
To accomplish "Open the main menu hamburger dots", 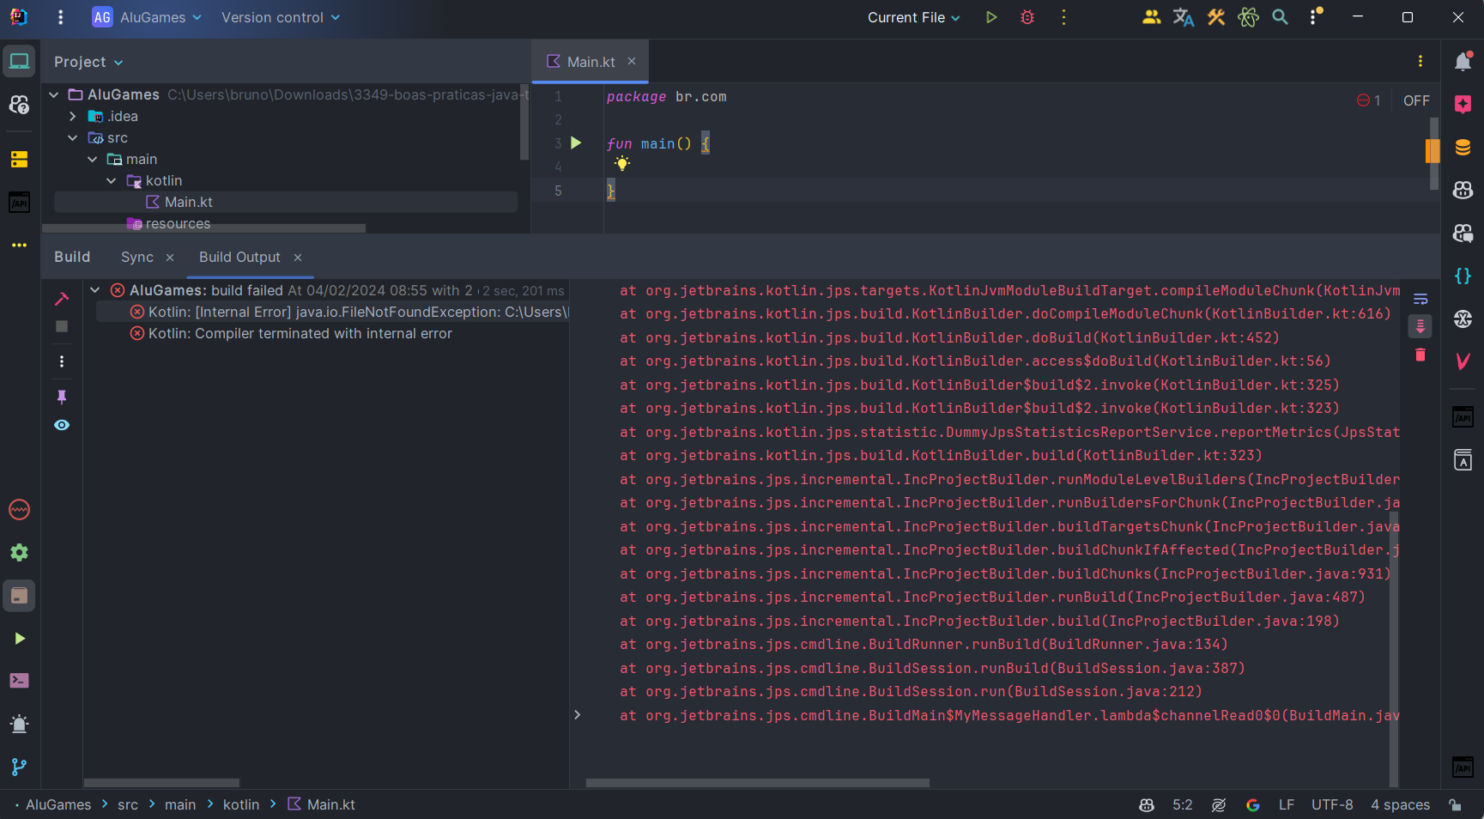I will pos(60,17).
